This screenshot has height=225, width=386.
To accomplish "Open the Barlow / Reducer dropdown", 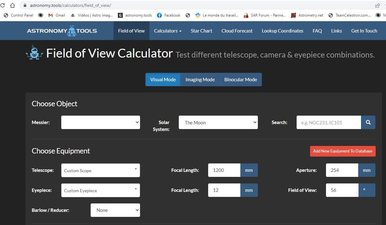I will point(115,210).
